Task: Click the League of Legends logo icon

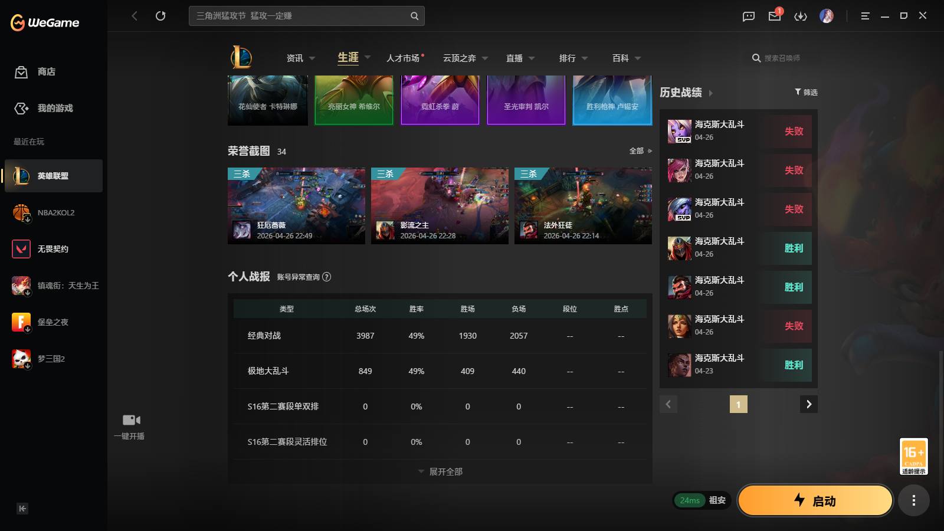Action: pyautogui.click(x=241, y=58)
